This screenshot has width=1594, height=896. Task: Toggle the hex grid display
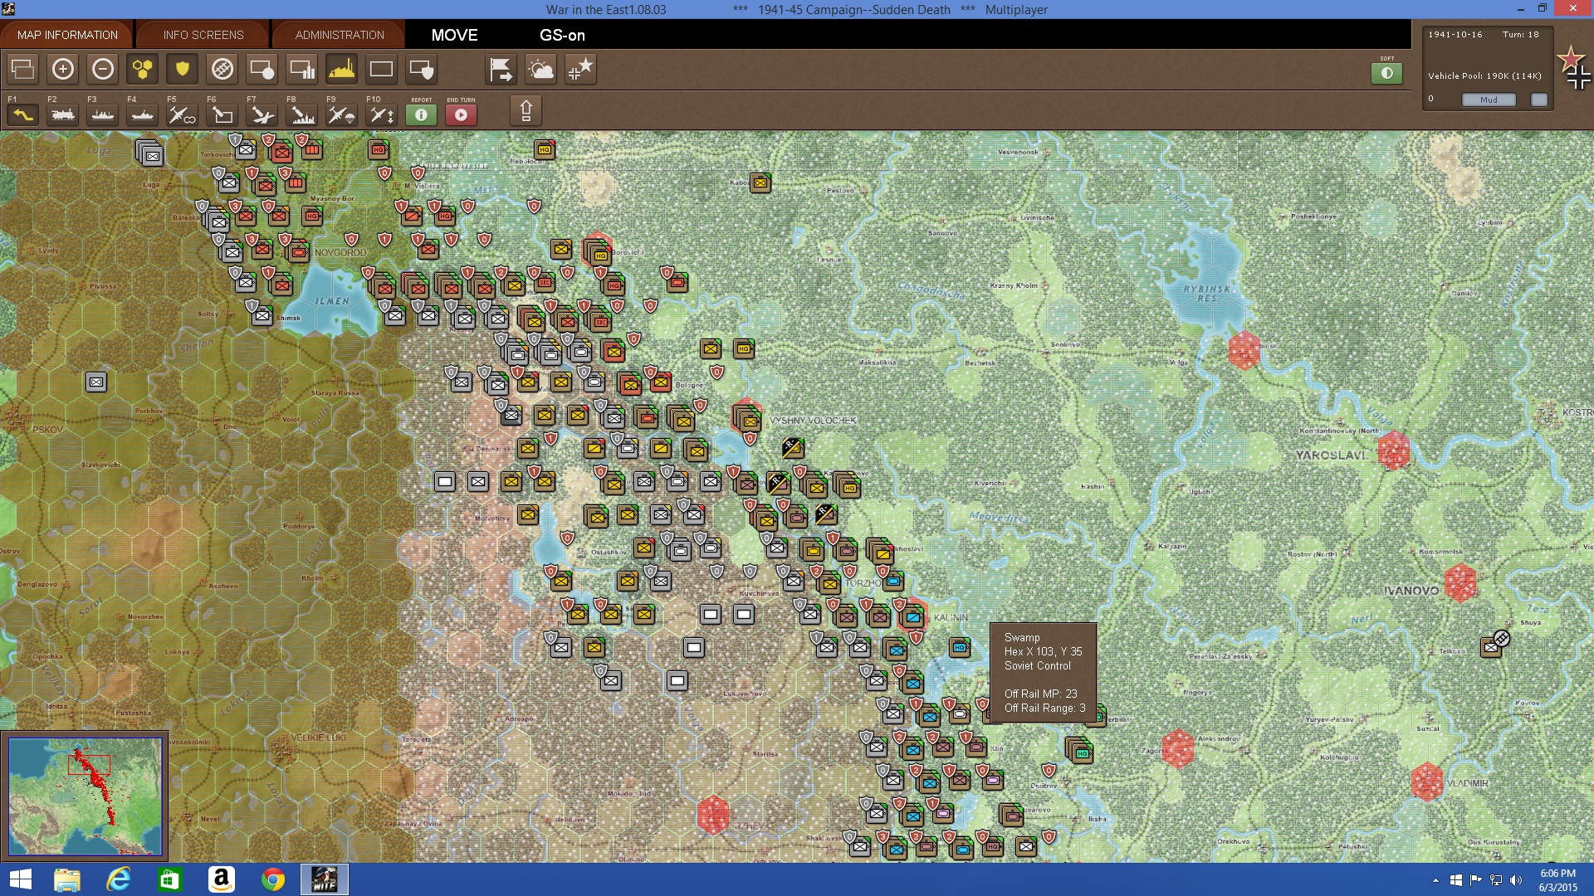pyautogui.click(x=143, y=69)
